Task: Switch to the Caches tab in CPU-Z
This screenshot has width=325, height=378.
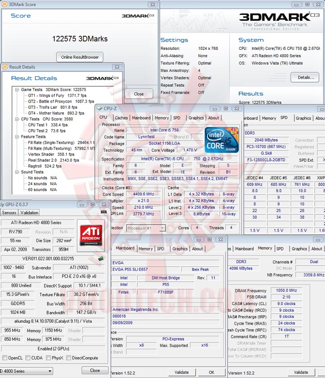Action: pyautogui.click(x=121, y=118)
